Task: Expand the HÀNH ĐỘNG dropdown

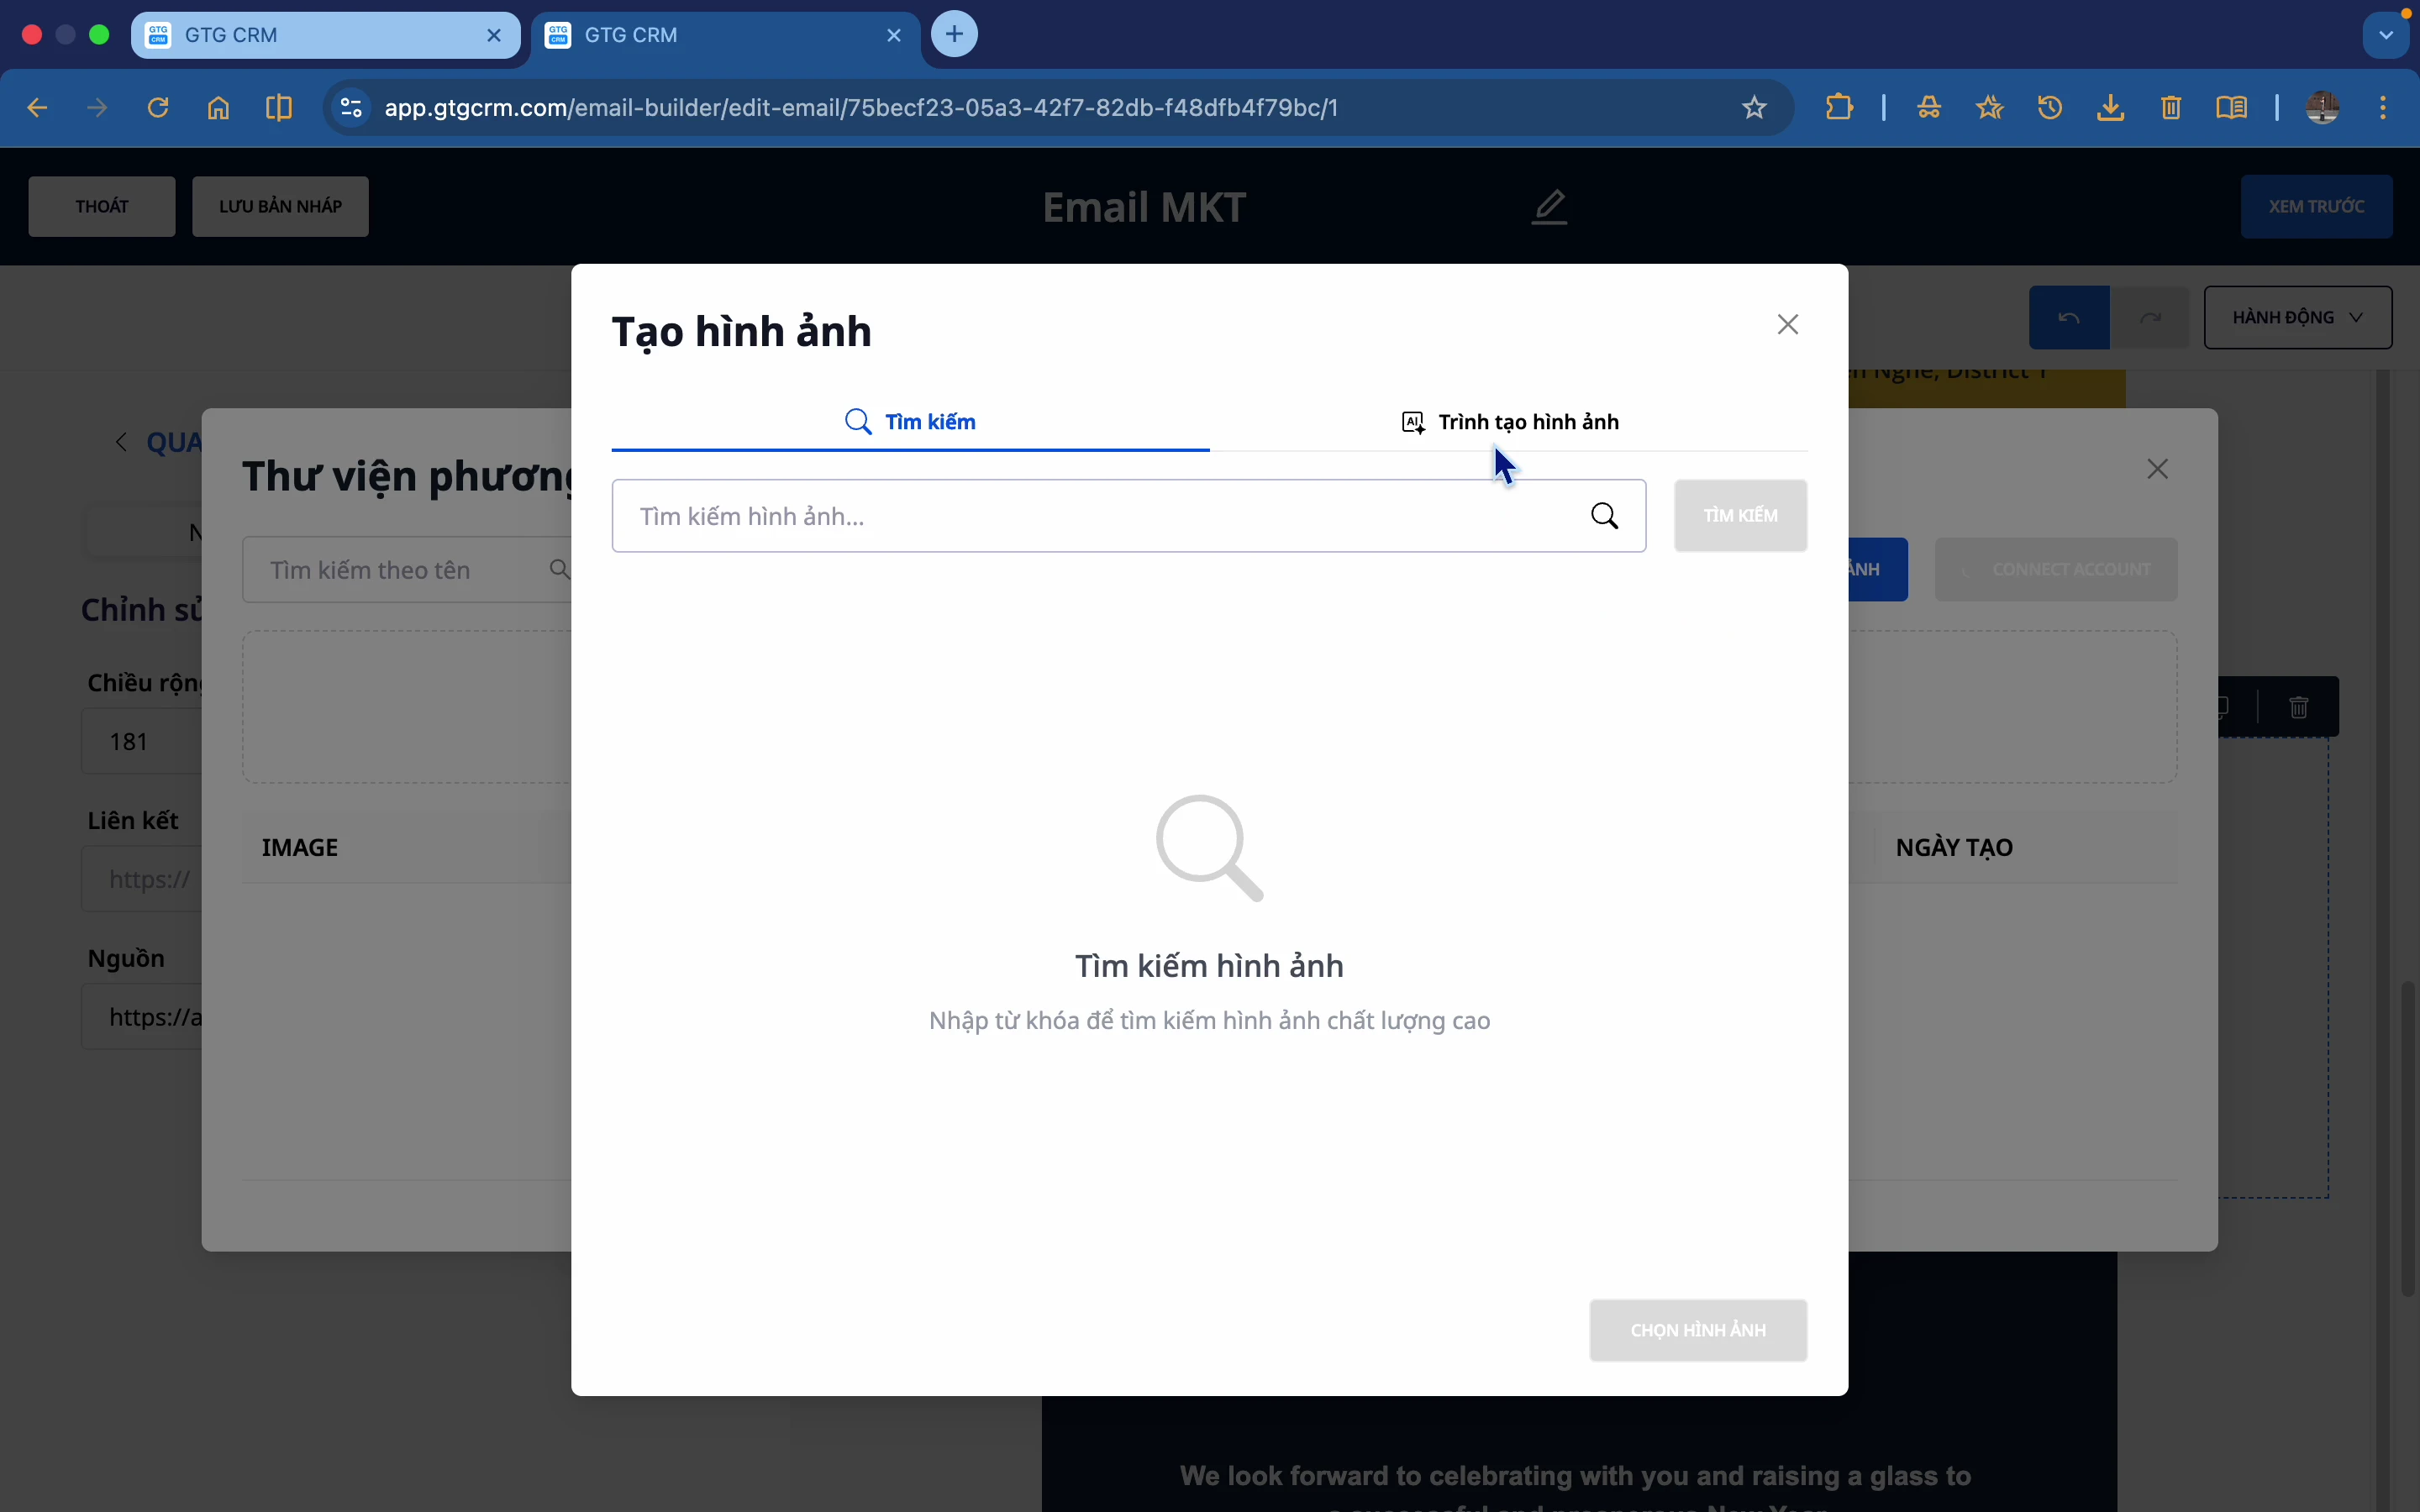Action: coord(2297,318)
